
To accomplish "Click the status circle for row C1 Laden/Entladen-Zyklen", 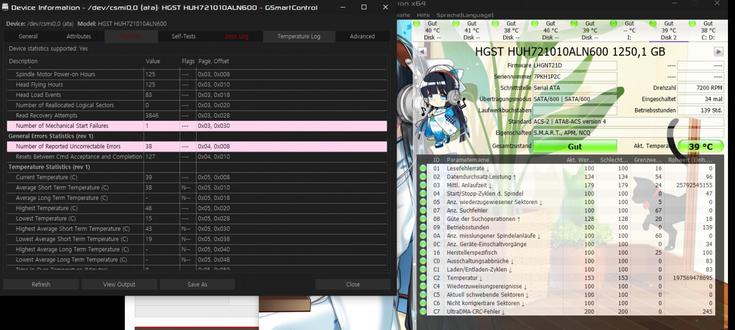I will pyautogui.click(x=423, y=270).
